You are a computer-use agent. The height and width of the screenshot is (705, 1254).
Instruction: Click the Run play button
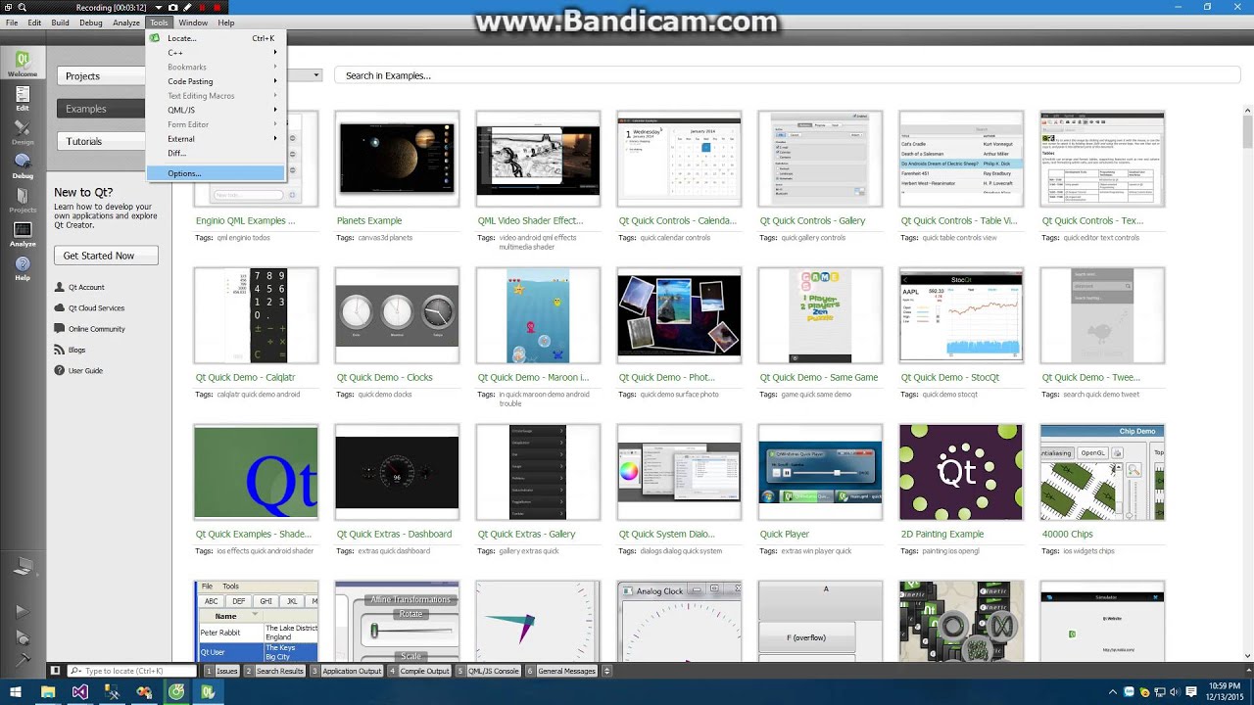click(x=22, y=611)
